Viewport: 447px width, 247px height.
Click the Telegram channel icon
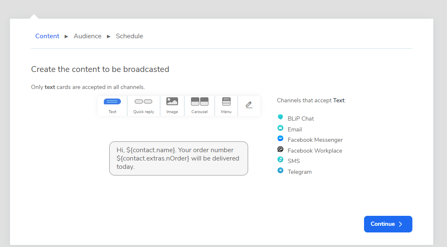tap(281, 170)
